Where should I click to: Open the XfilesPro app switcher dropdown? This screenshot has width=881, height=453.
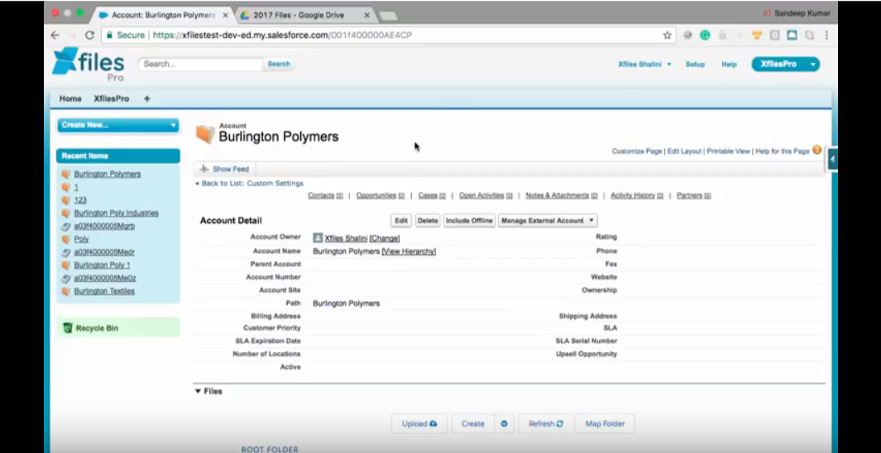click(x=812, y=64)
